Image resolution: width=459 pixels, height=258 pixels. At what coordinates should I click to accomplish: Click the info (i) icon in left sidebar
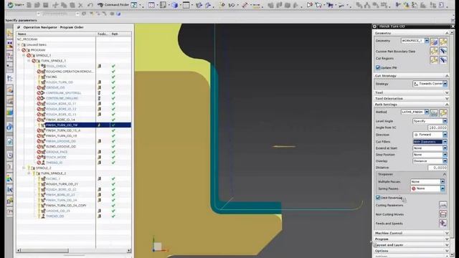click(x=9, y=127)
